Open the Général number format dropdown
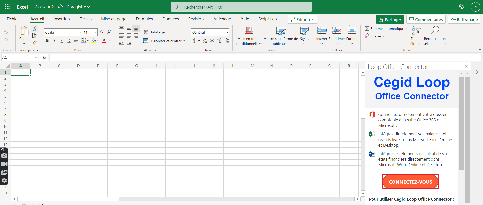This screenshot has width=483, height=205. click(x=227, y=32)
